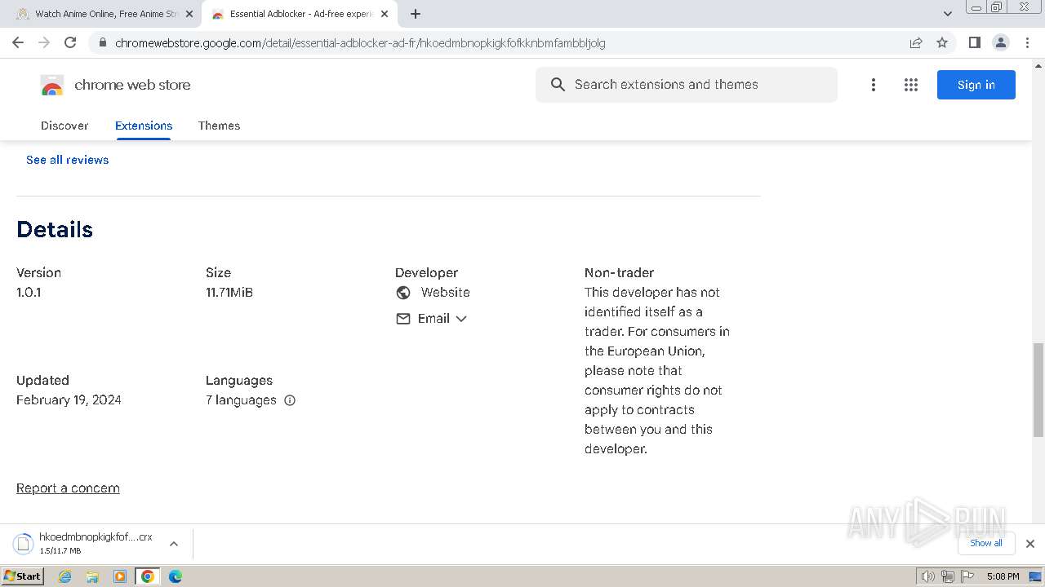Screen dimensions: 1045x587
Task: Open the developer Website link
Action: pyautogui.click(x=446, y=293)
